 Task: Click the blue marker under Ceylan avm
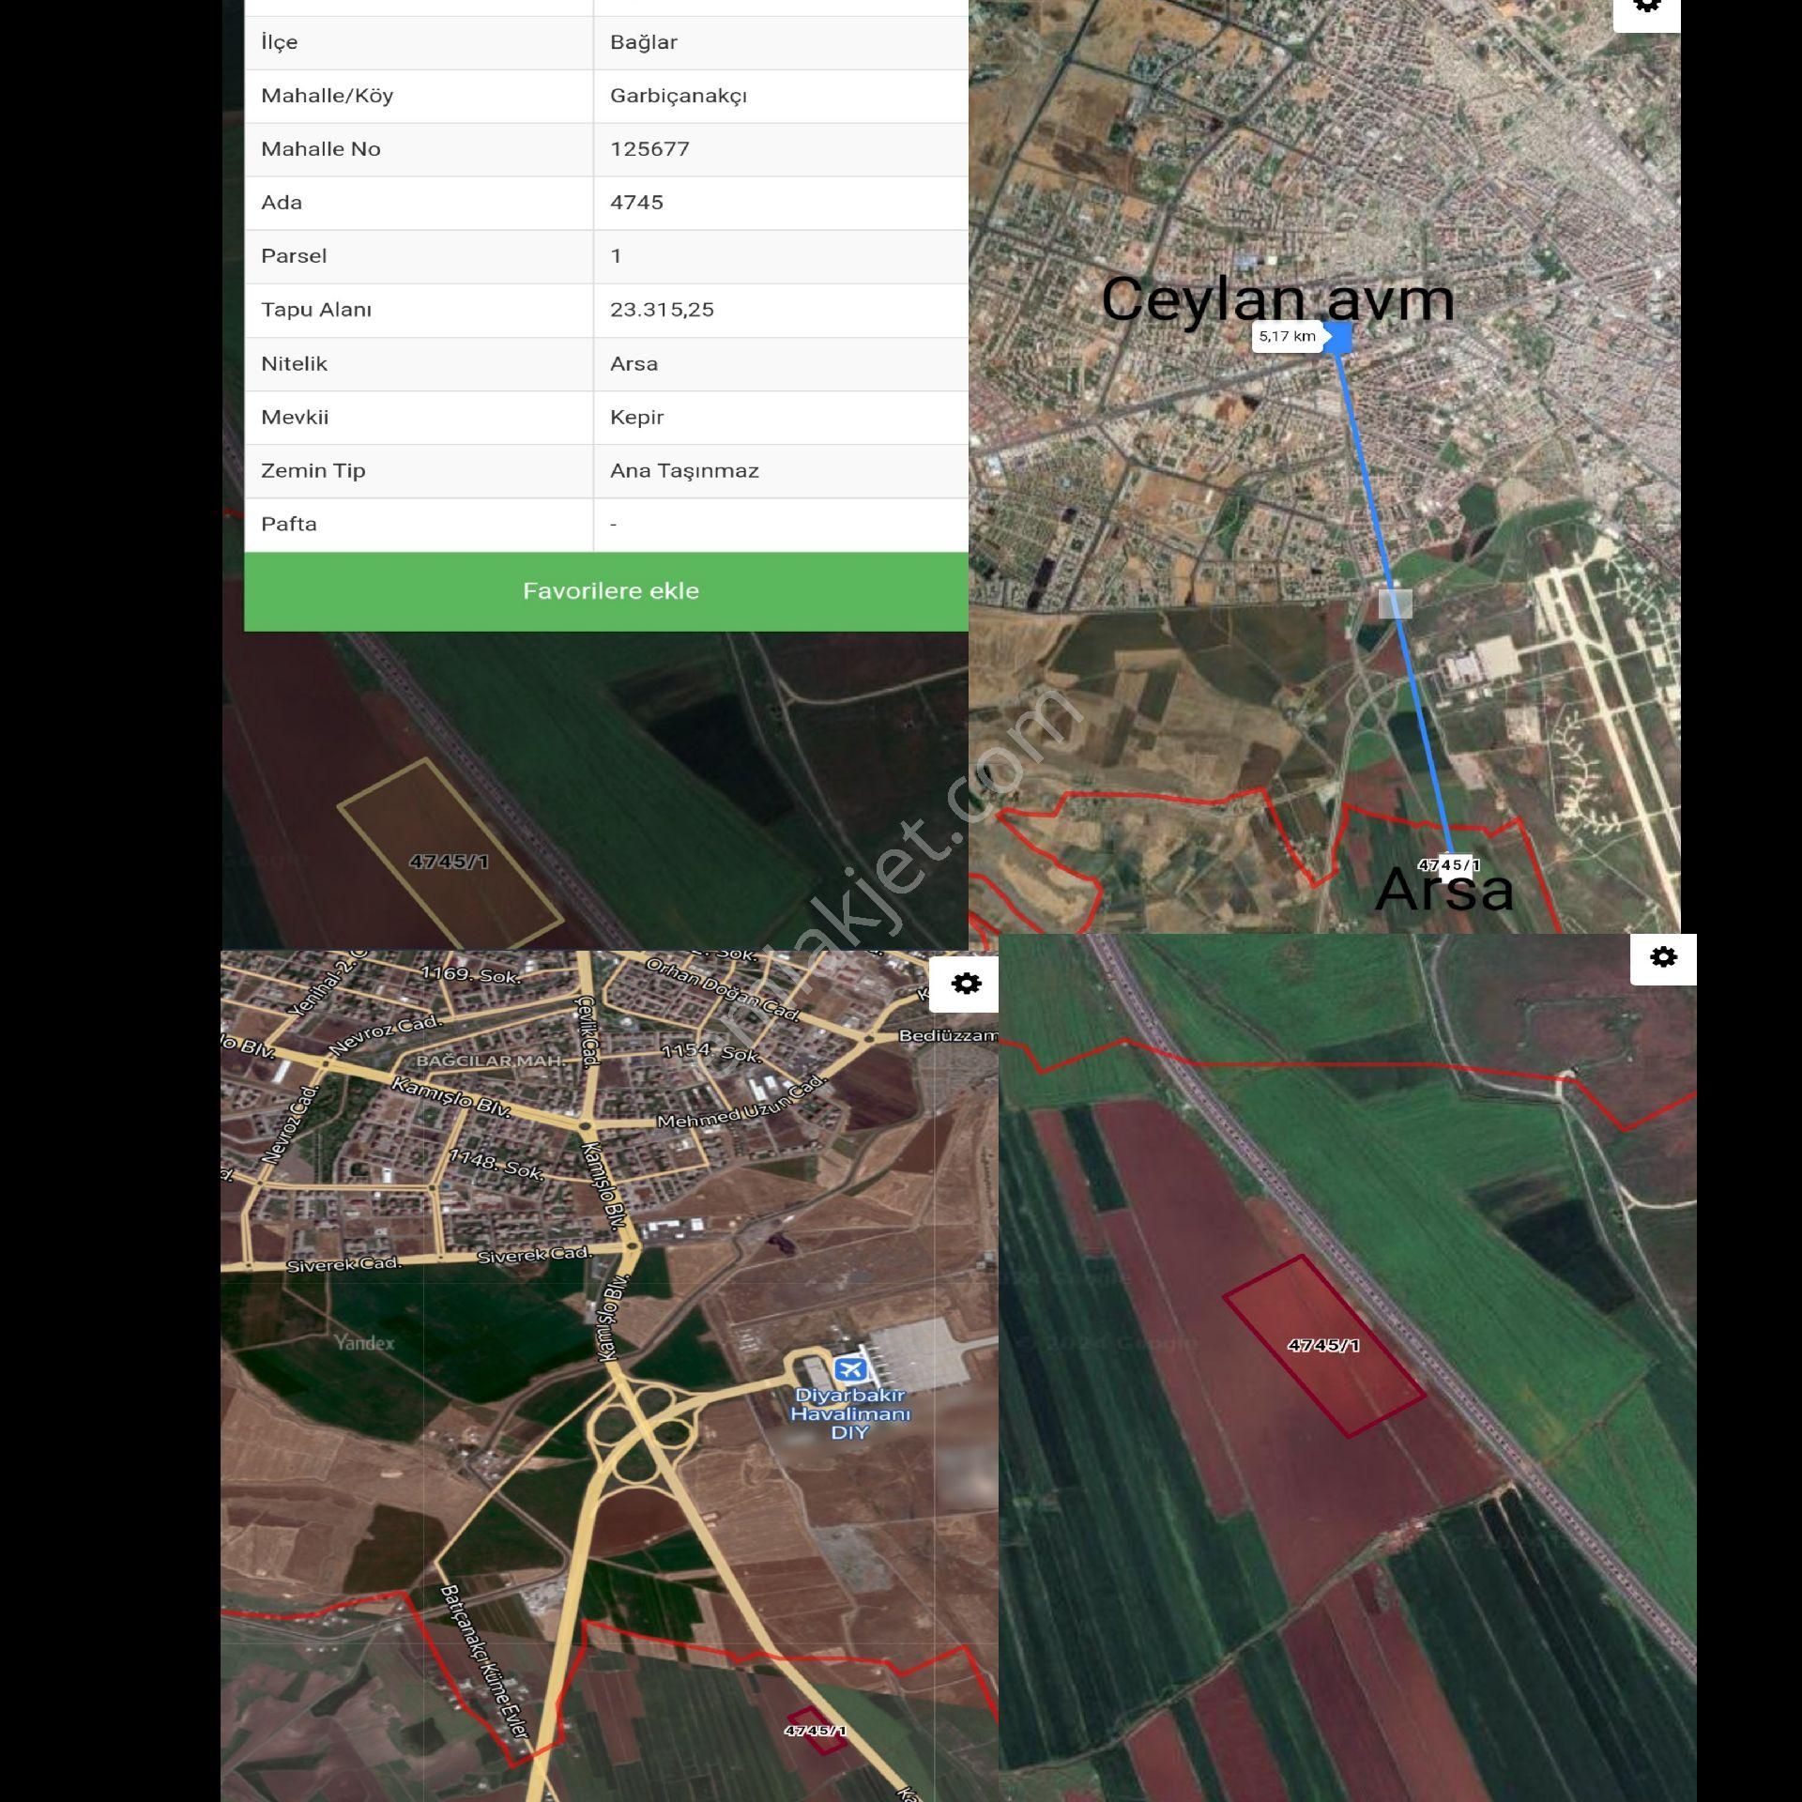tap(1338, 338)
